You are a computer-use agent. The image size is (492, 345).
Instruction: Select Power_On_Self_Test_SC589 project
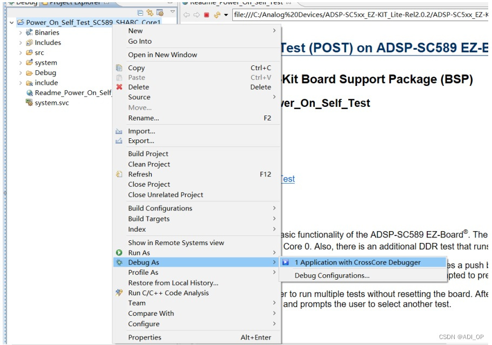(x=89, y=22)
